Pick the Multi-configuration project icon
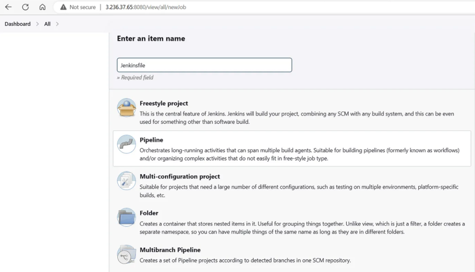Screen dimensions: 475x272 [x=126, y=180]
